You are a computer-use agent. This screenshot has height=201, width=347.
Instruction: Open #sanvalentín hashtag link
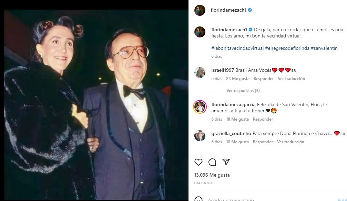pos(324,48)
